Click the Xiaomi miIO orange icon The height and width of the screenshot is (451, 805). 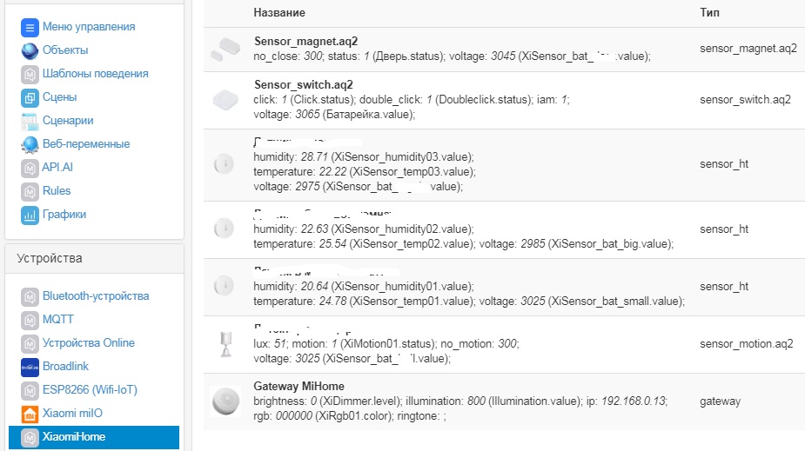coord(30,414)
